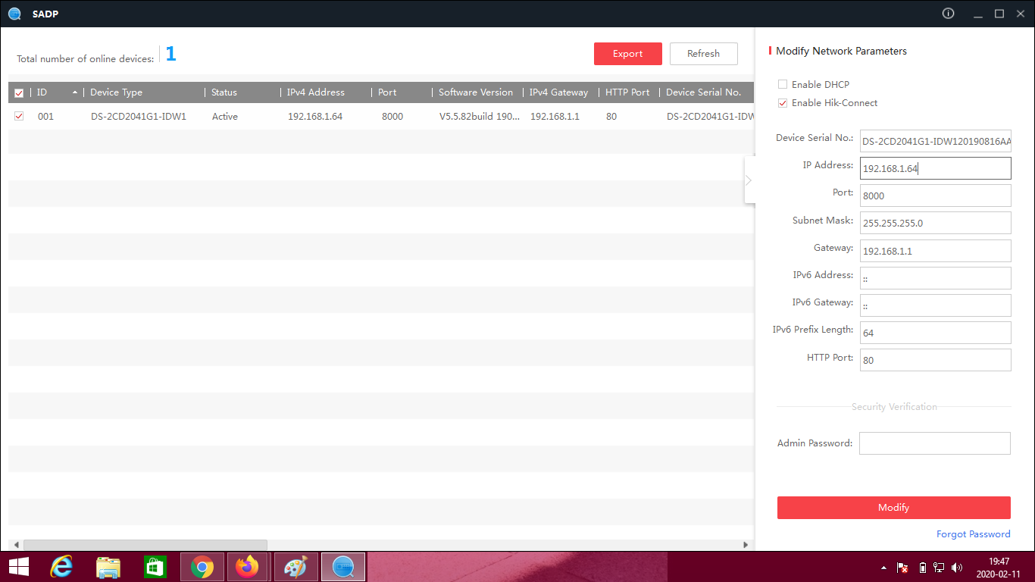Click the HTTP Port input field

click(936, 360)
